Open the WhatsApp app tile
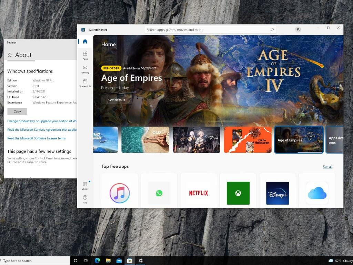Screen dimensions: 353x265 coord(159,193)
